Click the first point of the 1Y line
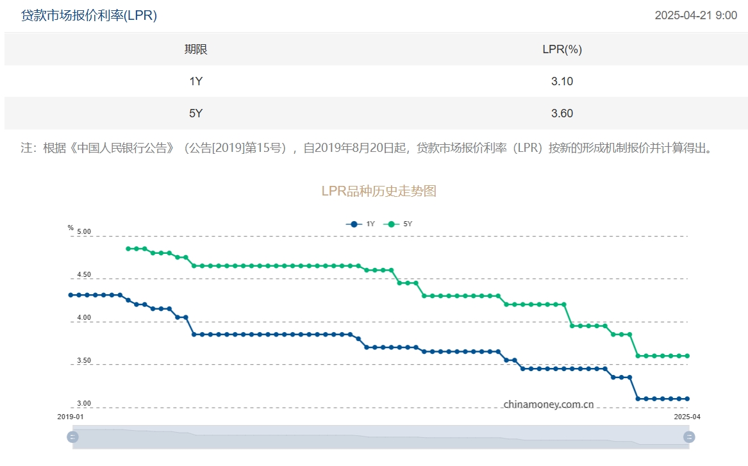Screen dimensions: 748x466 point(71,295)
